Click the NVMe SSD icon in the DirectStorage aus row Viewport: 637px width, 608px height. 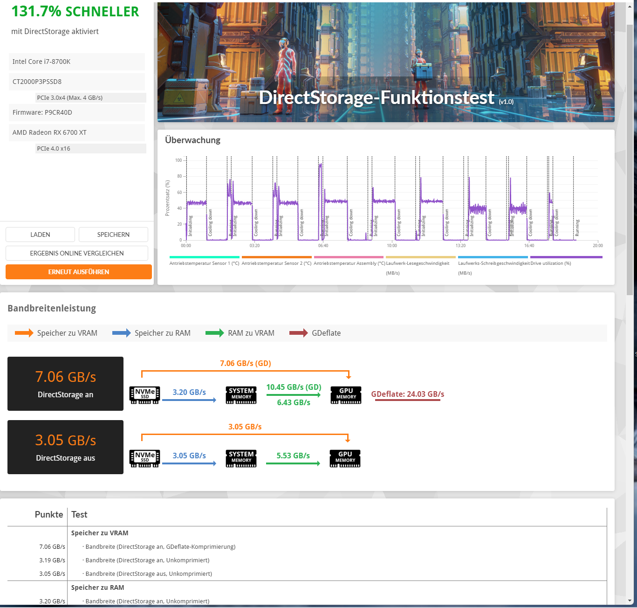point(144,458)
